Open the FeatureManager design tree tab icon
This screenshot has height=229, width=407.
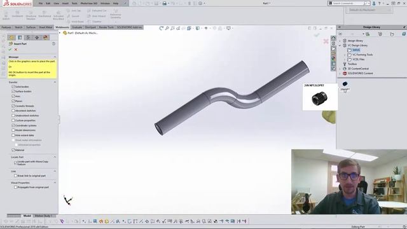pyautogui.click(x=11, y=38)
